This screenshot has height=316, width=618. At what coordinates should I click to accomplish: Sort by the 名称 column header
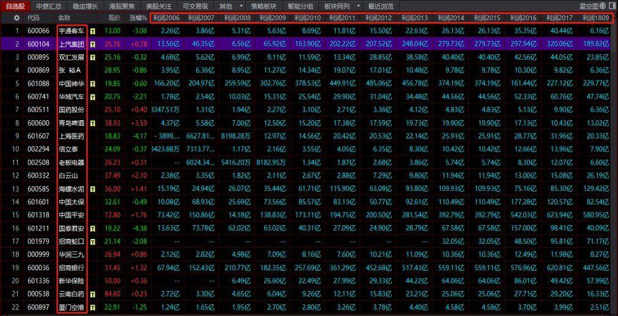[64, 18]
